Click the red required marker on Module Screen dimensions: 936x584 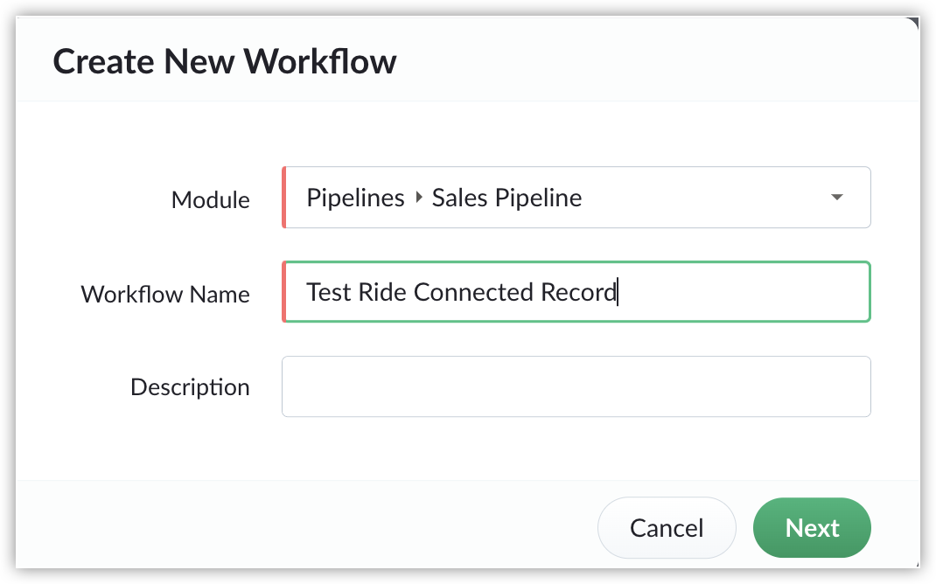tap(284, 198)
